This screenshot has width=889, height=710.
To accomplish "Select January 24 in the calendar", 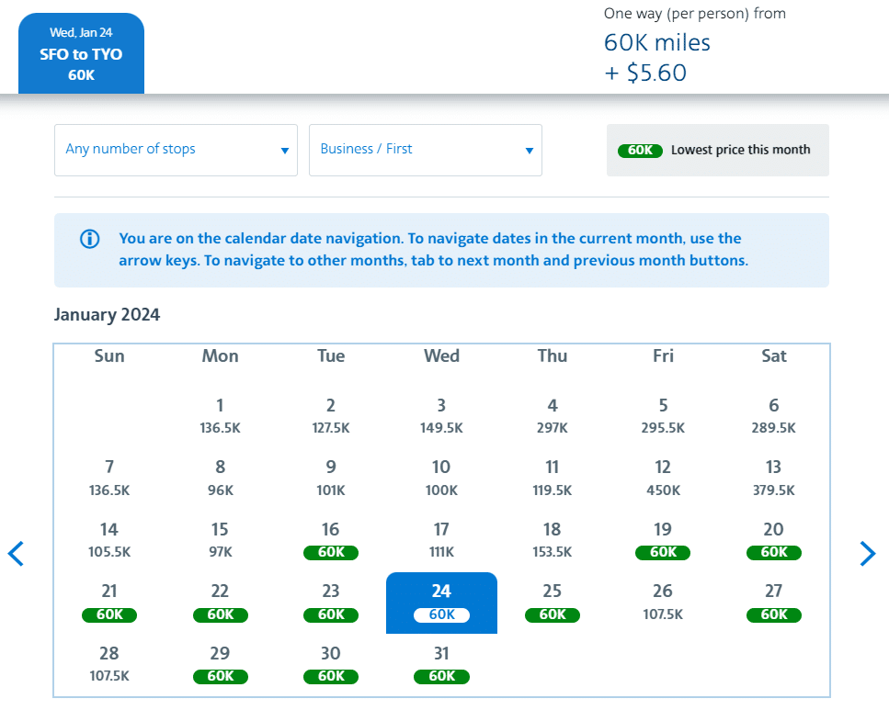I will [441, 602].
